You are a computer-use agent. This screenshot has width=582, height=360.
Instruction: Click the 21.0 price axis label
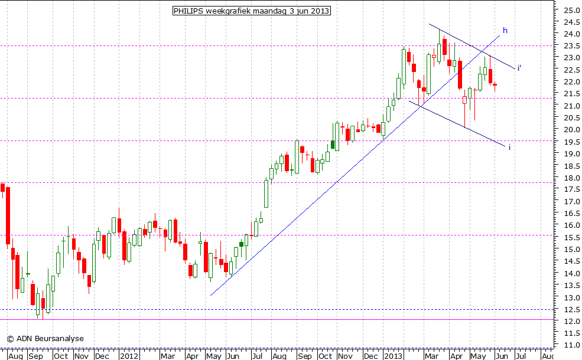point(571,106)
